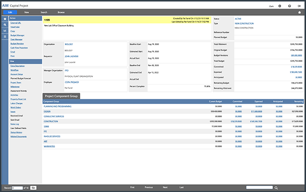Go to Next record in footer
Viewport: 306px width, 192px height.
165,187
